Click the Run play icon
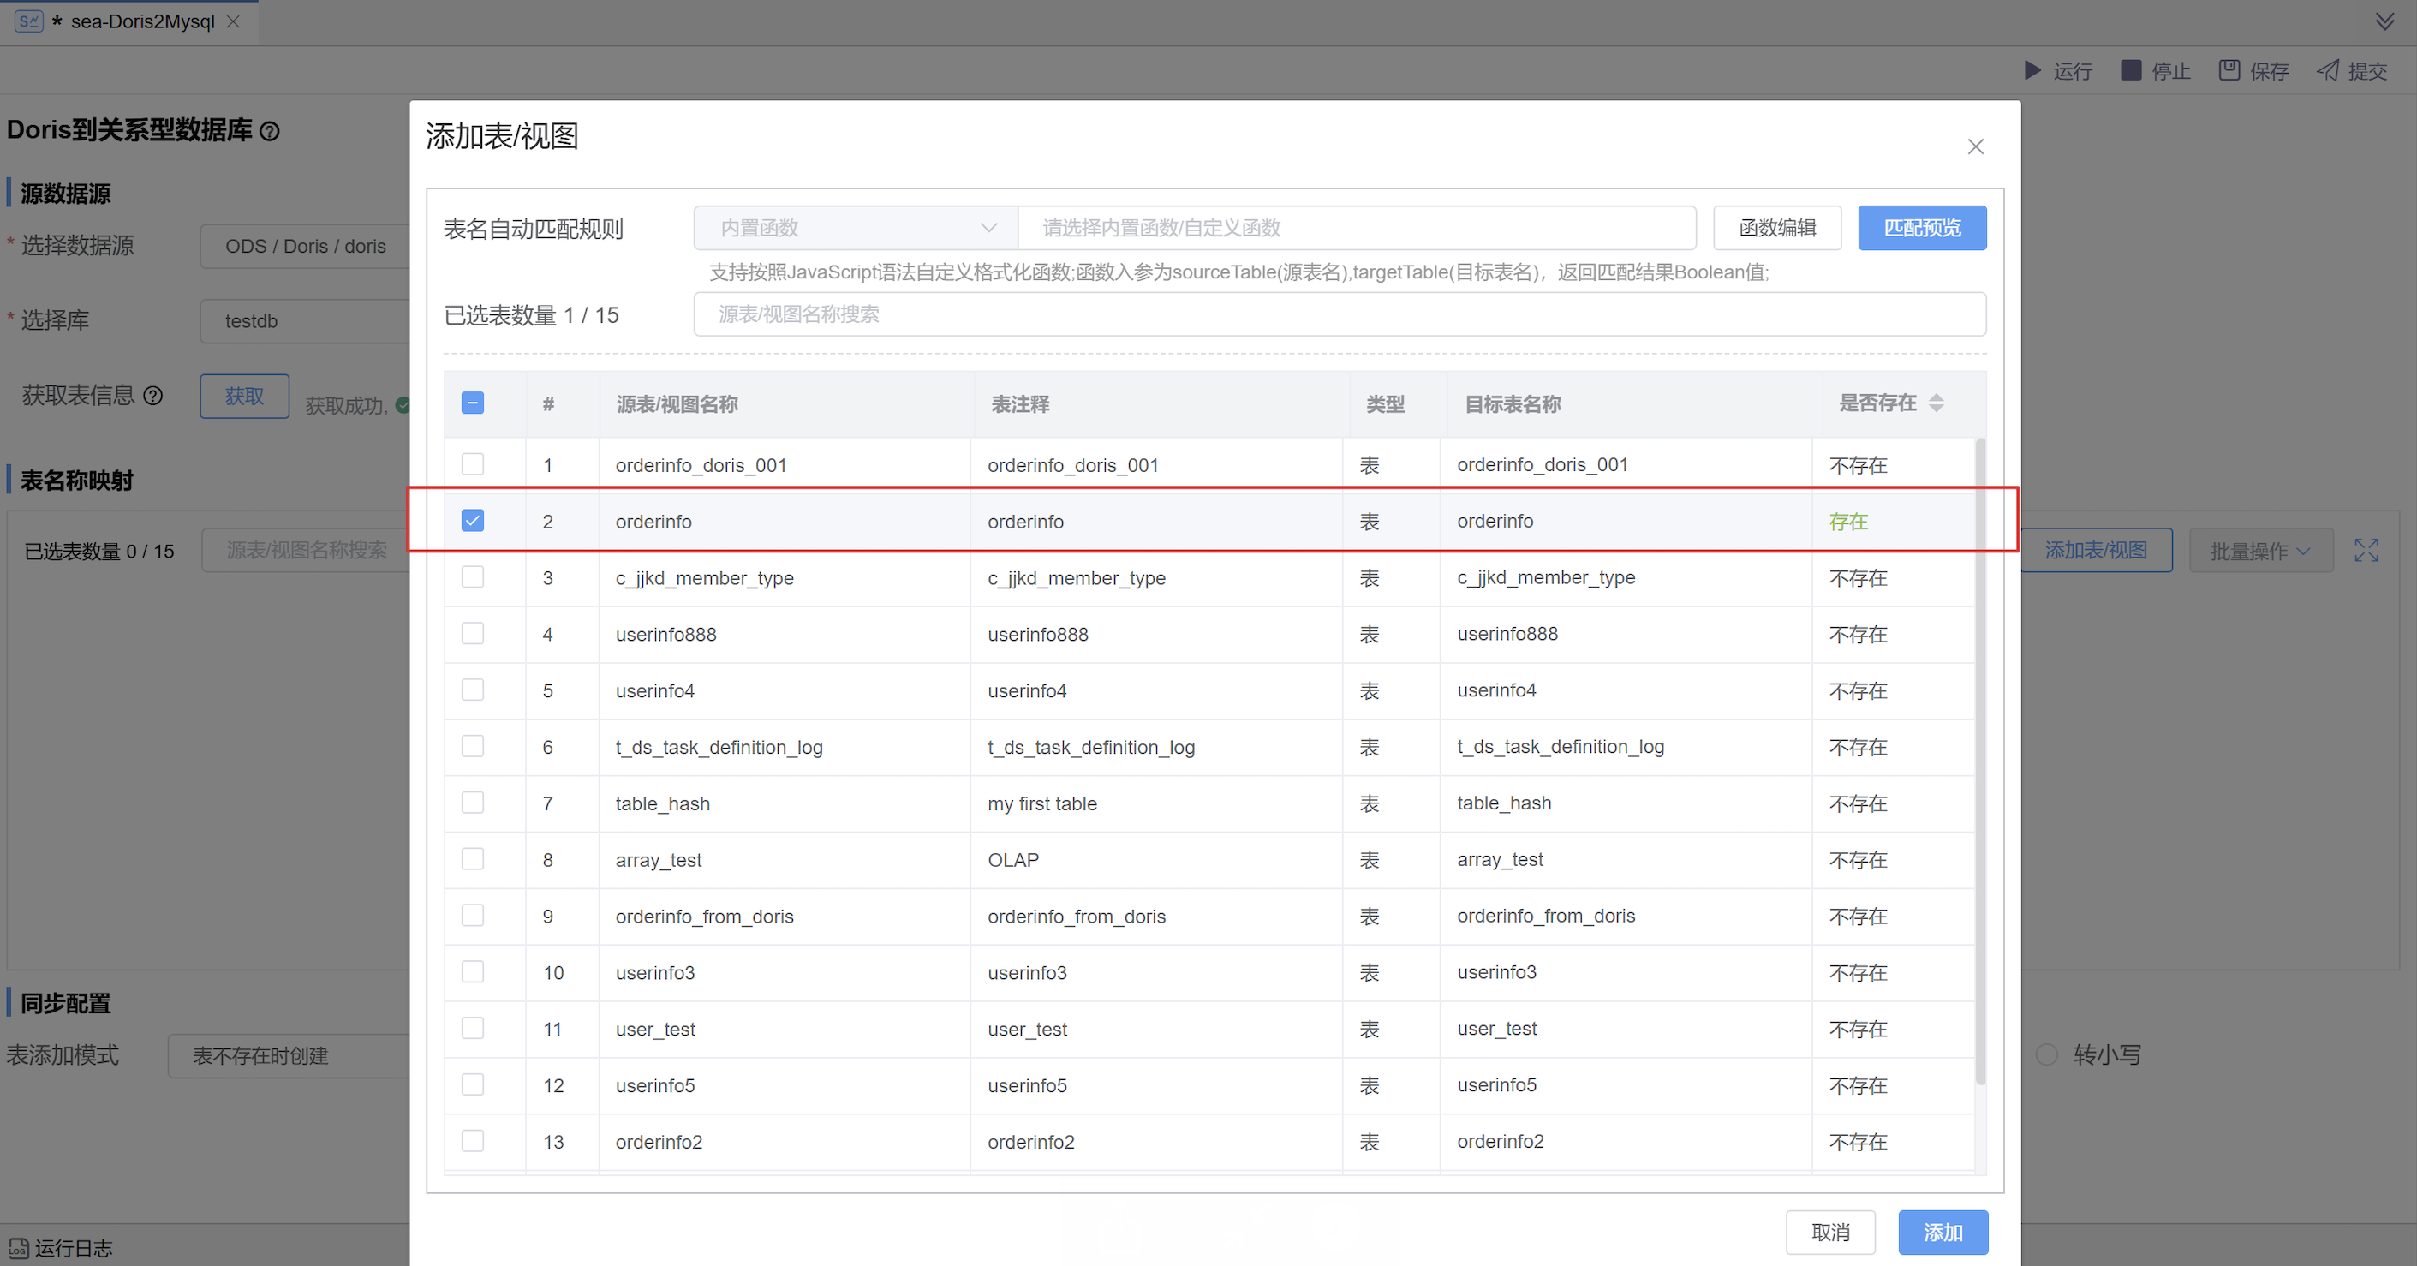Image resolution: width=2417 pixels, height=1266 pixels. click(2032, 70)
